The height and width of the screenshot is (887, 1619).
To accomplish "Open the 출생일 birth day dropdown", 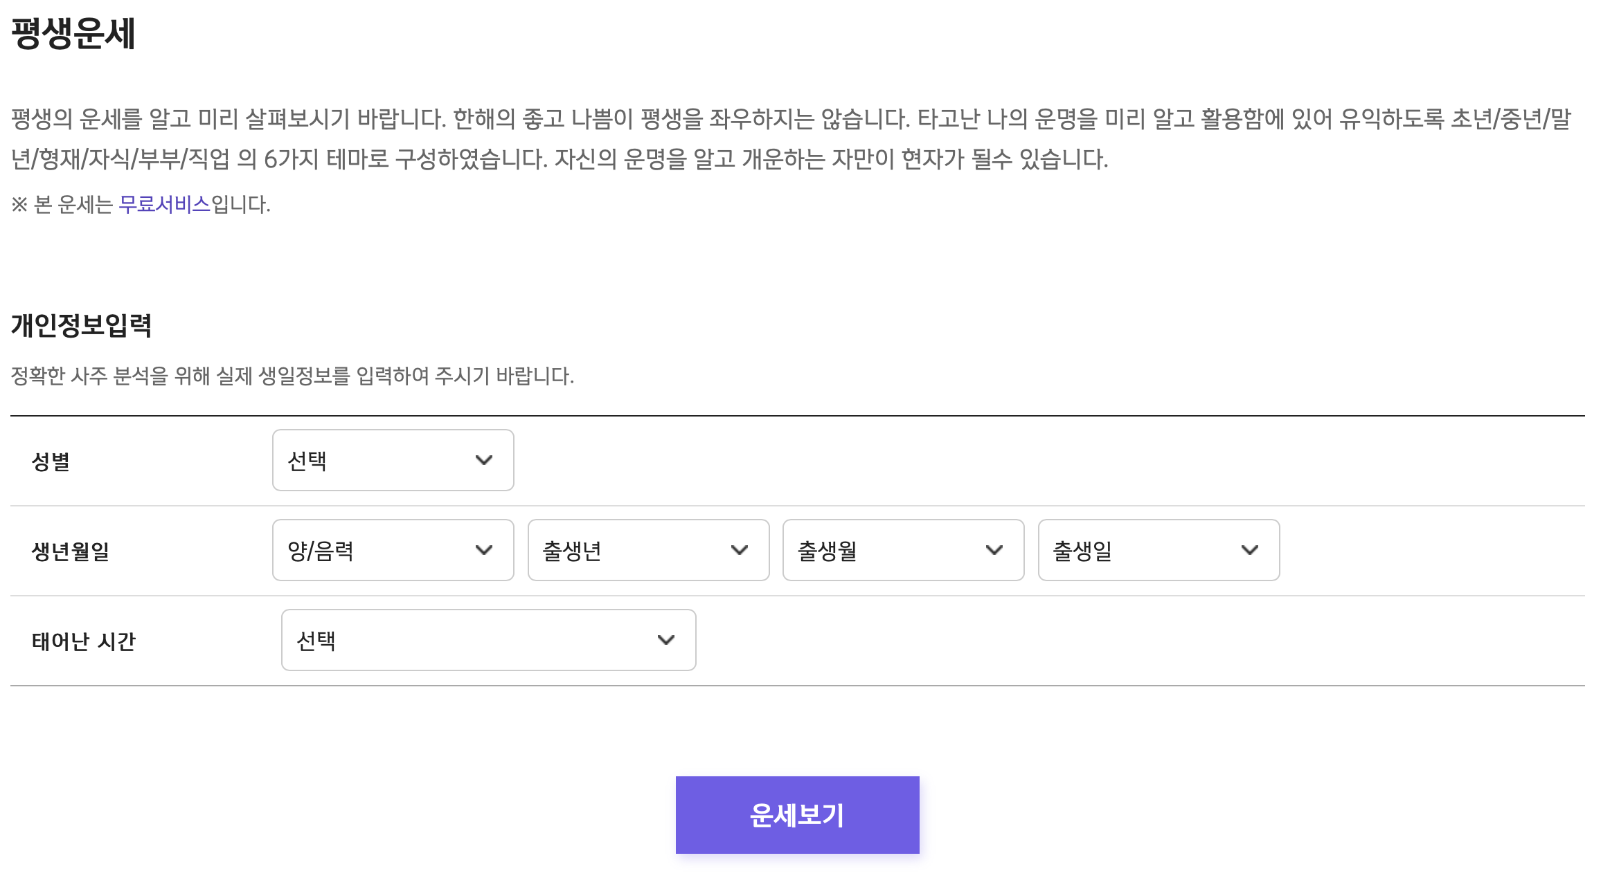I will pos(1158,549).
